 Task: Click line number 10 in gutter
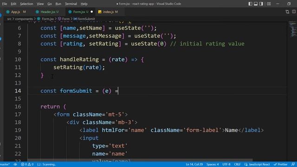point(18,59)
